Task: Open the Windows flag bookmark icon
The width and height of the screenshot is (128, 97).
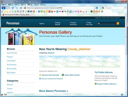Action: click(68, 12)
